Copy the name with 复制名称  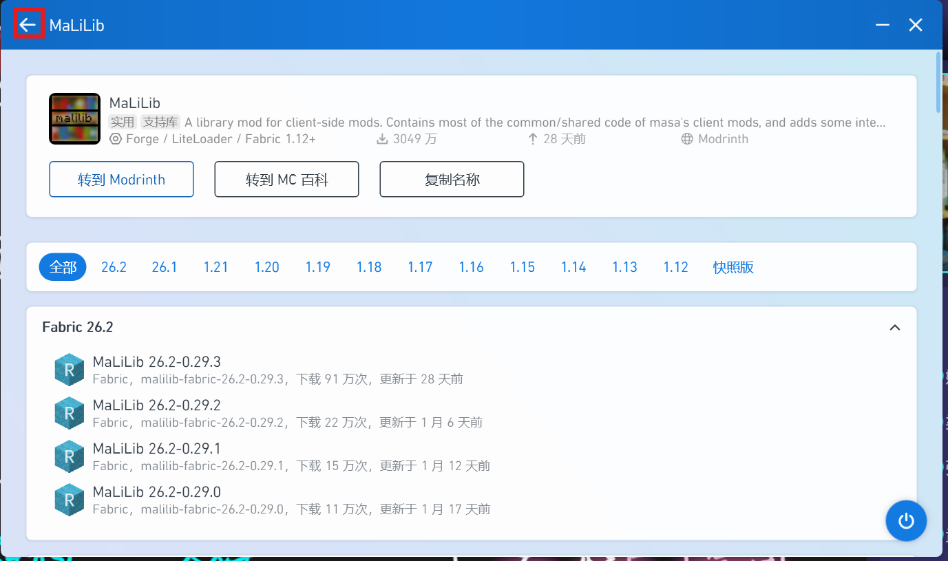[452, 180]
